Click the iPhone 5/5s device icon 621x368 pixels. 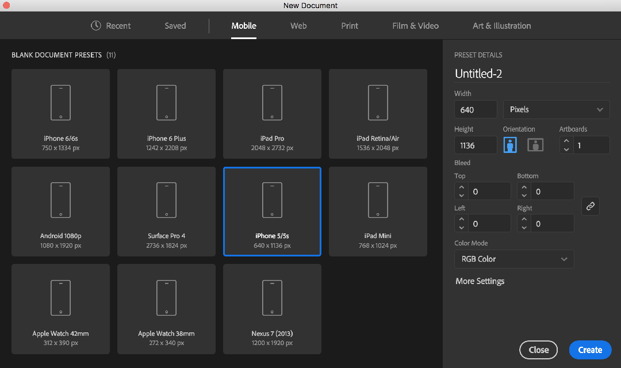point(272,200)
